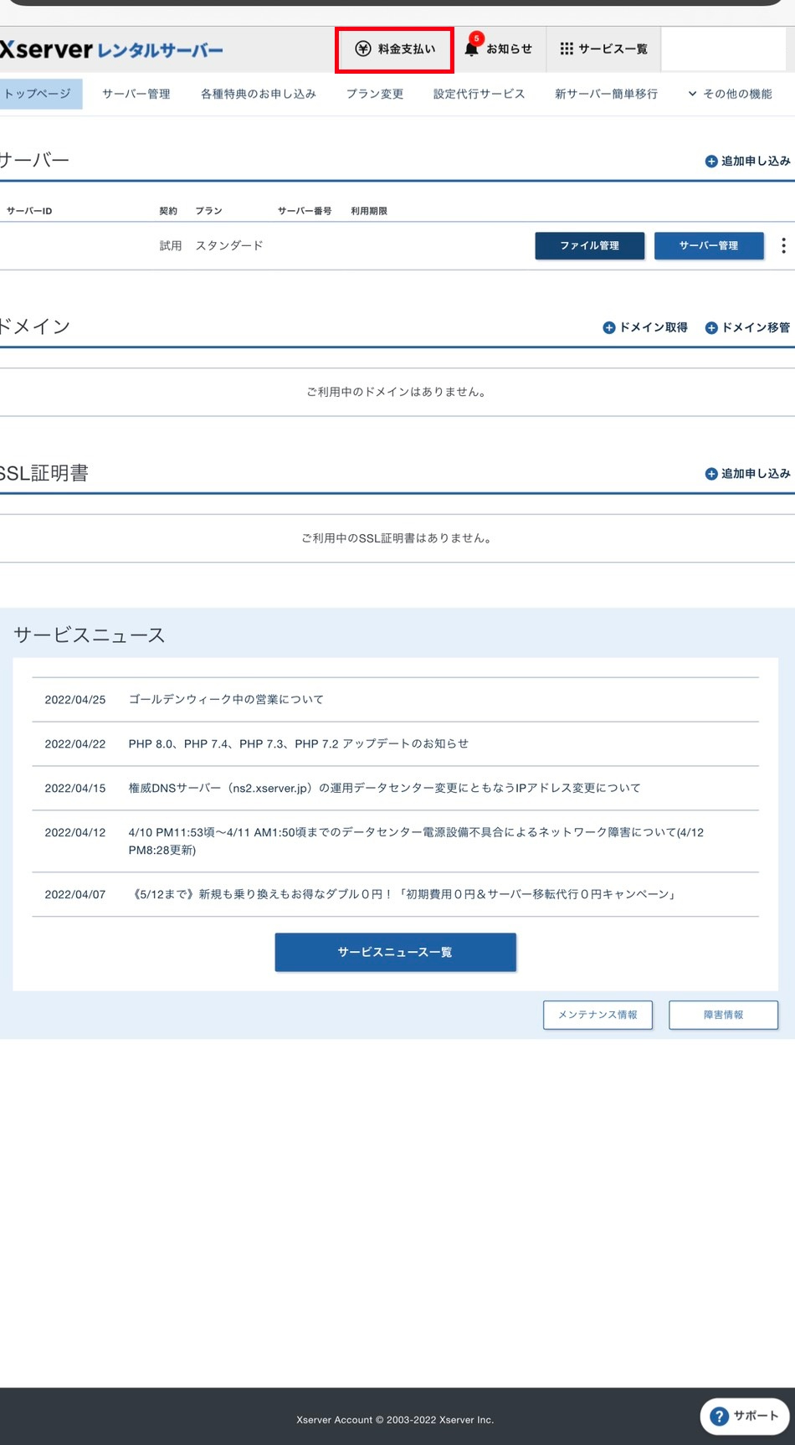Click the SSL証明書 heading

tap(44, 473)
